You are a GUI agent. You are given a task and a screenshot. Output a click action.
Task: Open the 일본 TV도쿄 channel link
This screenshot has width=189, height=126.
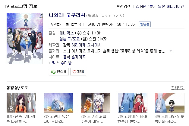pyautogui.click(x=70, y=39)
